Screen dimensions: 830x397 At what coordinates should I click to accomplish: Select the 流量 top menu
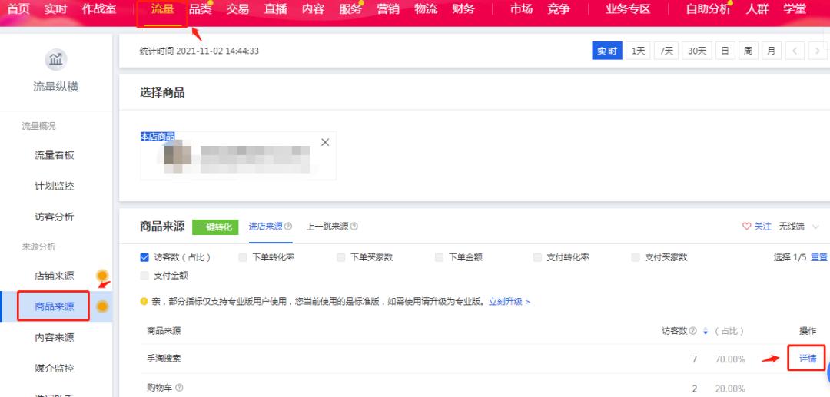pos(162,9)
